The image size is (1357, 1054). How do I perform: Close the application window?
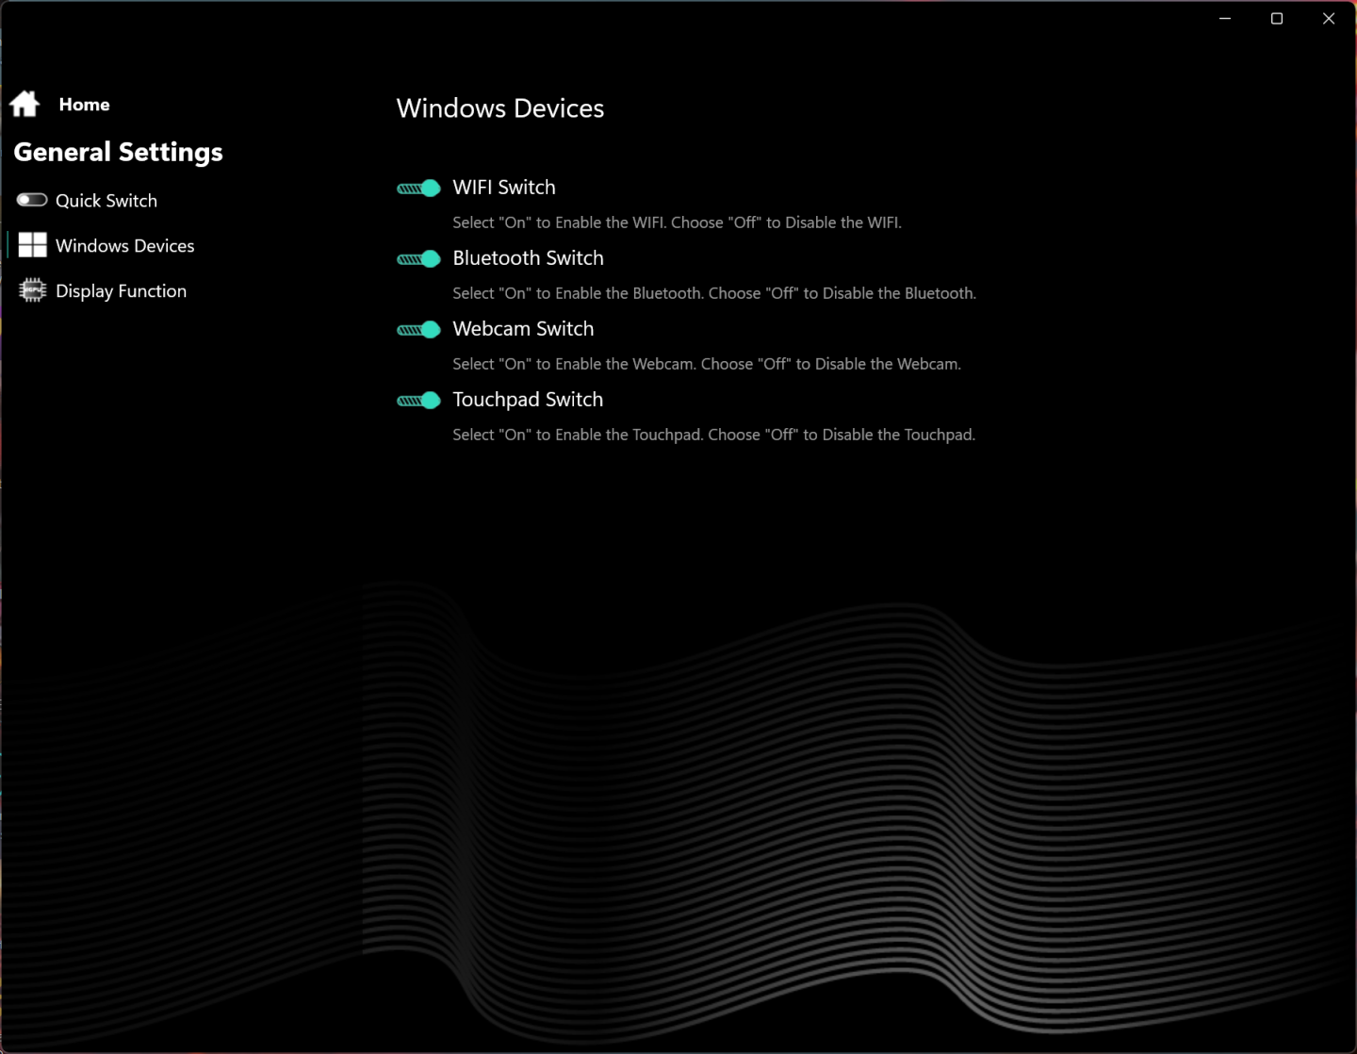coord(1329,19)
